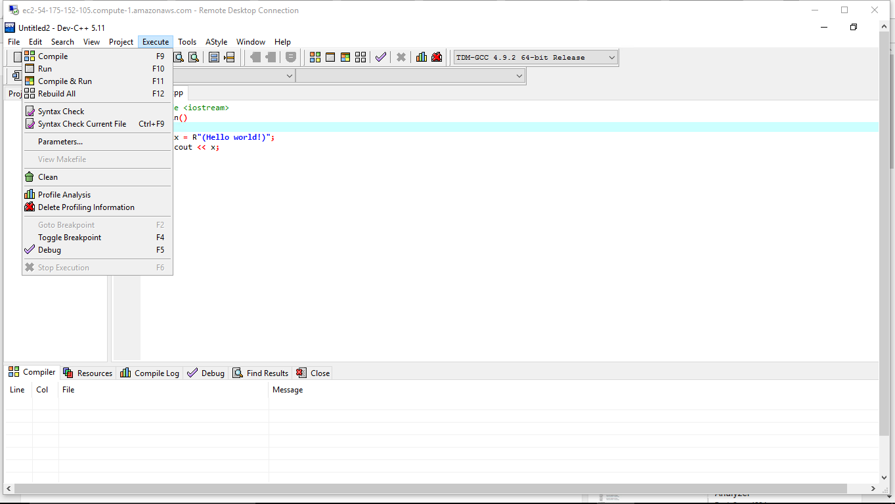This screenshot has width=895, height=504.
Task: Click the Compile & Run toolbar icon
Action: pos(345,57)
